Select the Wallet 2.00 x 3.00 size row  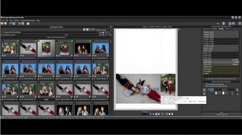(x=221, y=62)
